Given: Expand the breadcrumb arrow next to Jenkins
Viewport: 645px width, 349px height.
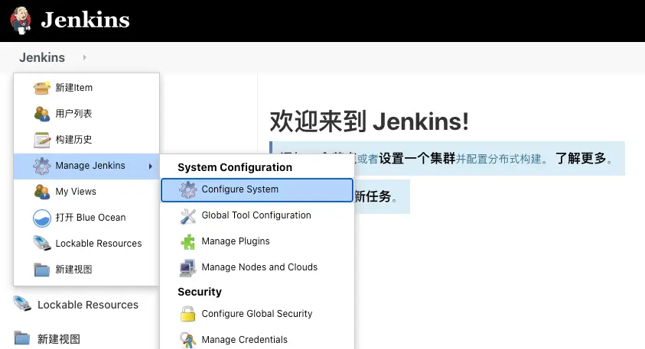Looking at the screenshot, I should pyautogui.click(x=84, y=57).
